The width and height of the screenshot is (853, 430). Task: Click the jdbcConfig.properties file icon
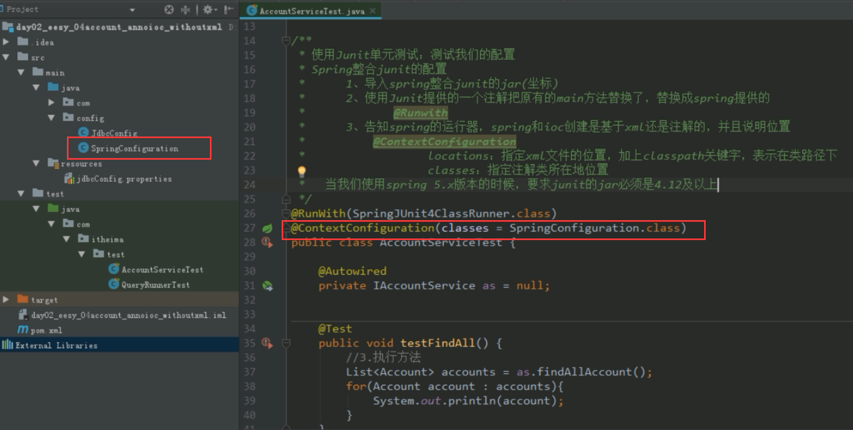pyautogui.click(x=69, y=179)
